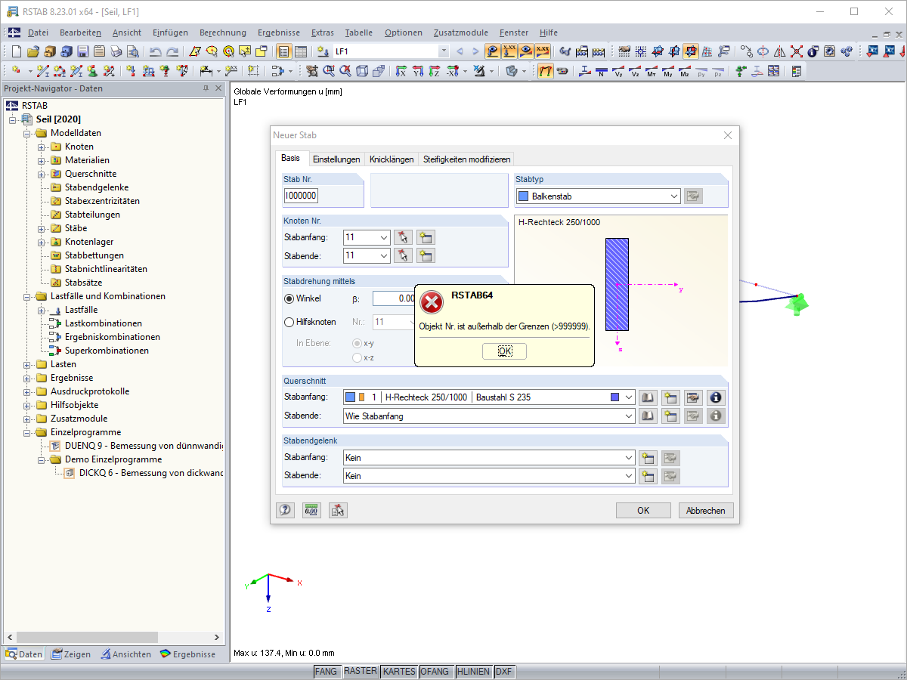Toggle FANG snap in status bar

(x=327, y=672)
